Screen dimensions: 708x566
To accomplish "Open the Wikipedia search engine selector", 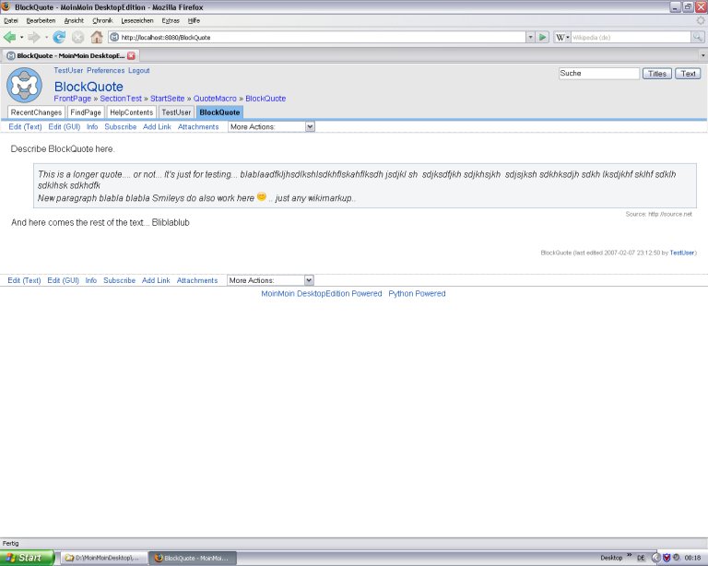I will [562, 37].
